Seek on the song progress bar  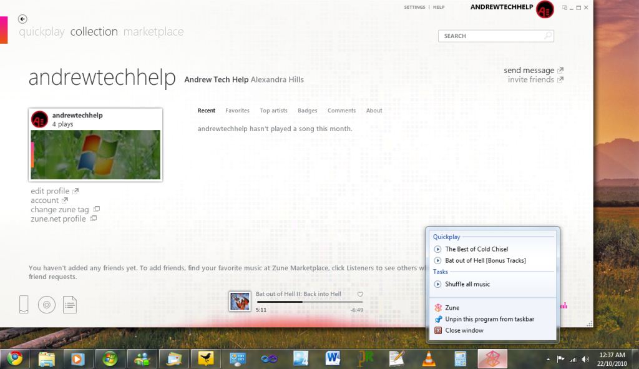point(310,302)
